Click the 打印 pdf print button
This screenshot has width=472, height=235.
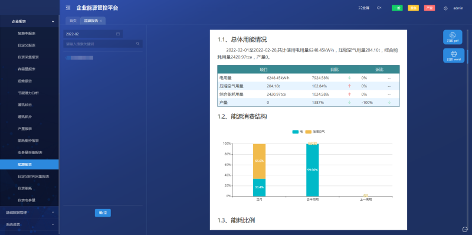[x=453, y=37]
